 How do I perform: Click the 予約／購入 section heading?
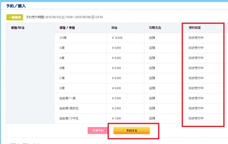coord(16,6)
